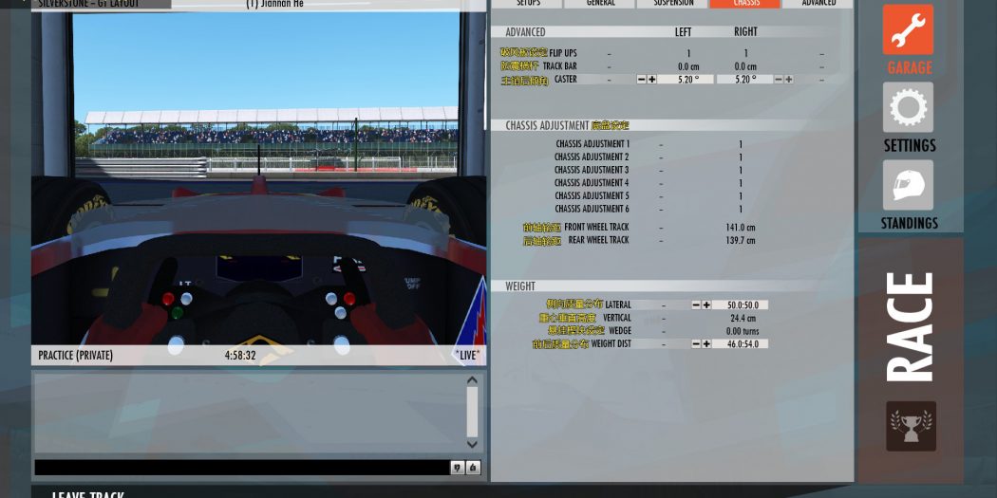Click the left Caster 5.20° value field
The width and height of the screenshot is (997, 498).
pyautogui.click(x=686, y=80)
